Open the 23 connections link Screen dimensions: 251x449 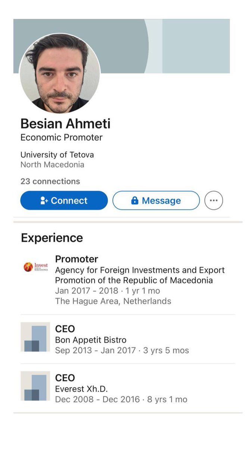pos(50,181)
